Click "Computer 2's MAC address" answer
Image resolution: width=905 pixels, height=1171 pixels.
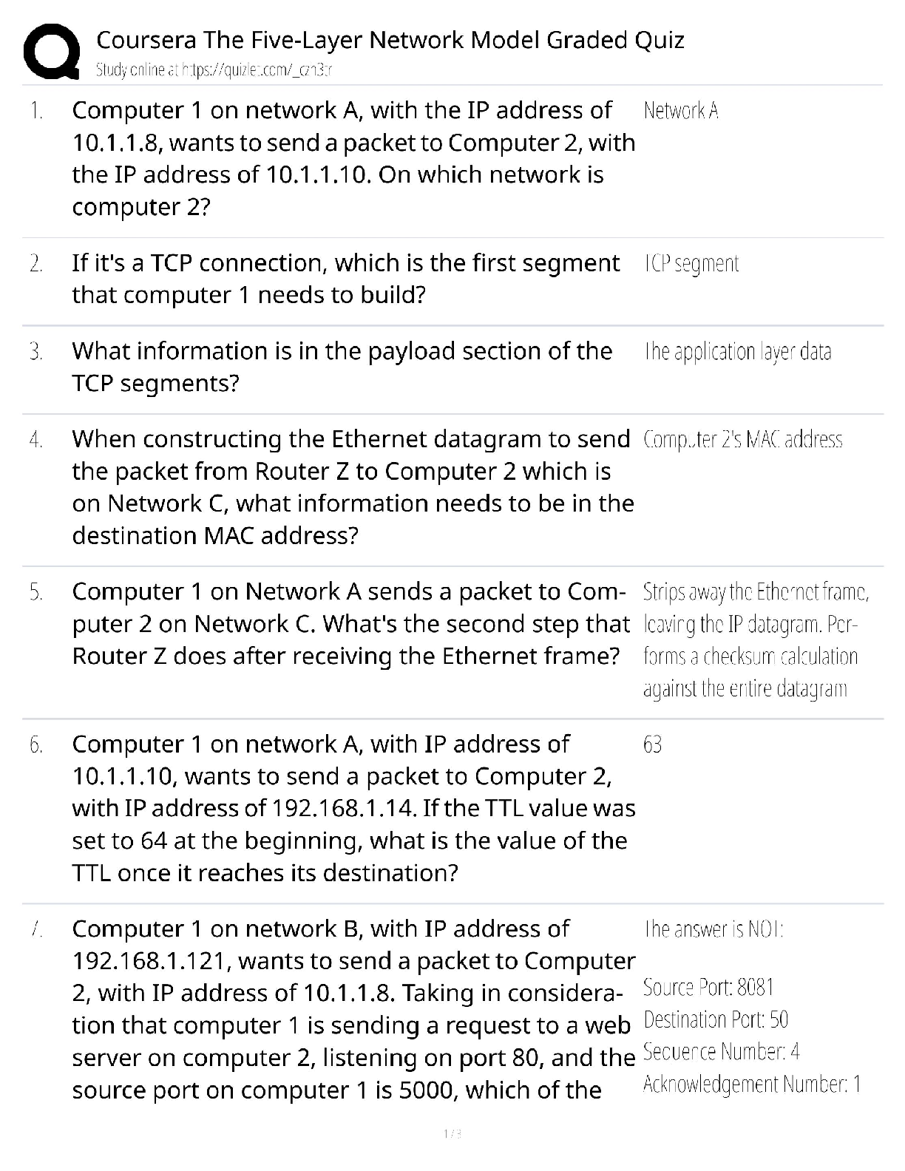(x=742, y=440)
